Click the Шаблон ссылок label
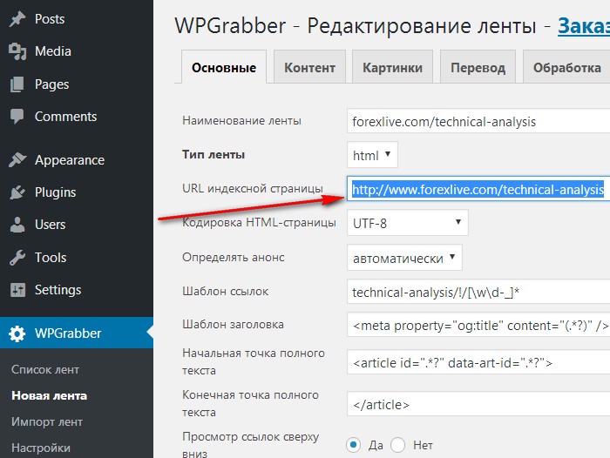 click(x=225, y=292)
